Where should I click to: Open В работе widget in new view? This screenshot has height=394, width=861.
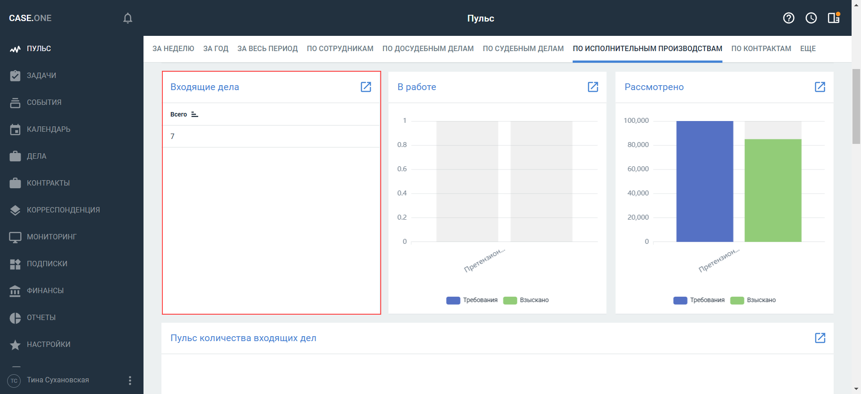point(593,87)
